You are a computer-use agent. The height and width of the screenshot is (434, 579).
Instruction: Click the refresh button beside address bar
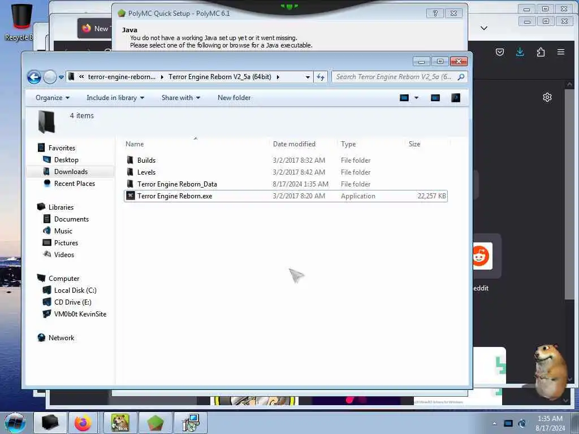320,77
